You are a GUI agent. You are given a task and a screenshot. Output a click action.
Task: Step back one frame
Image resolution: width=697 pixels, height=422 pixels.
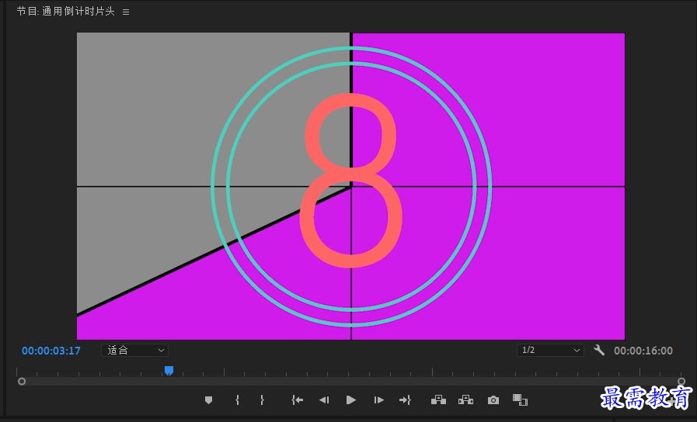tap(324, 400)
